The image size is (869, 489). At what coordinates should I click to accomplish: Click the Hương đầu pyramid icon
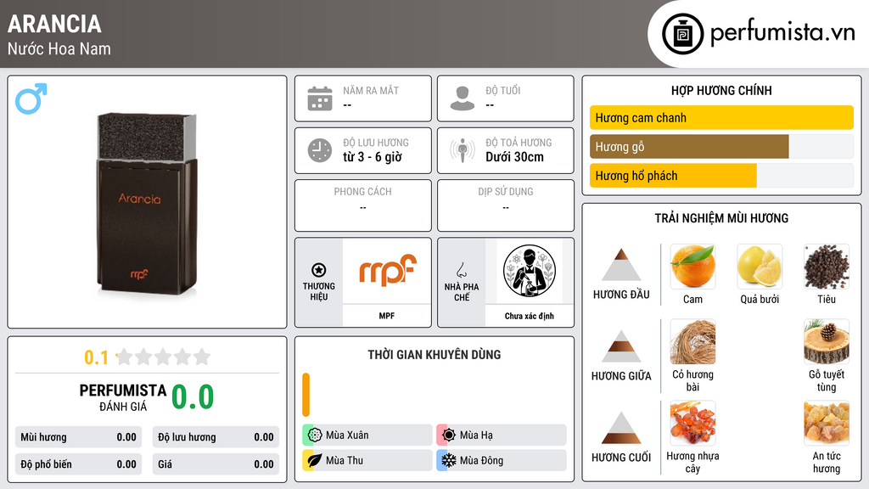[x=621, y=265]
